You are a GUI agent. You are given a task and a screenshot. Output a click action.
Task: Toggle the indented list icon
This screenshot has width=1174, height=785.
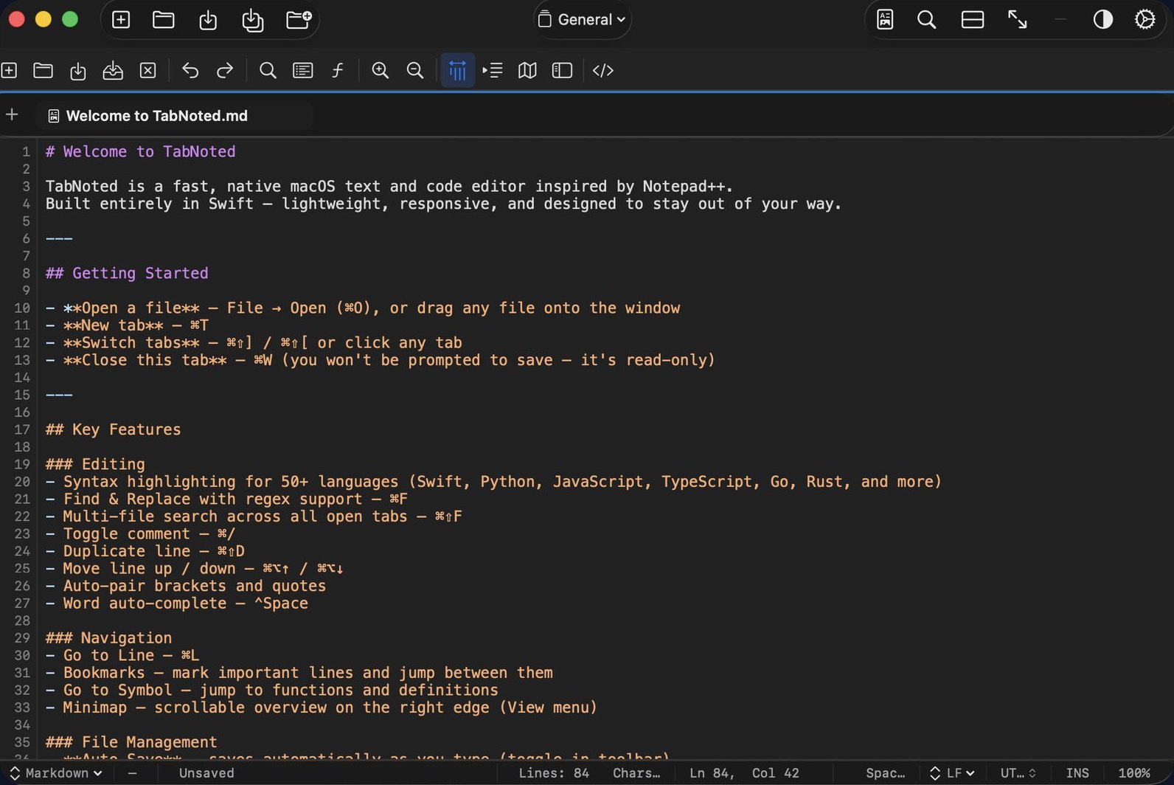493,70
